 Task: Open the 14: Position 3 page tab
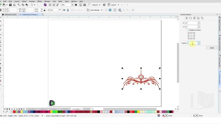coord(77,109)
